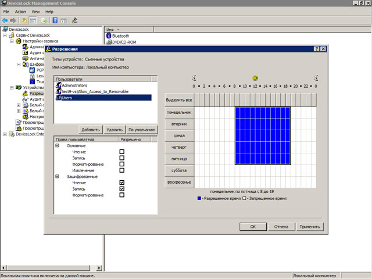Click the blue allowed-time block in the schedule

pyautogui.click(x=262, y=135)
